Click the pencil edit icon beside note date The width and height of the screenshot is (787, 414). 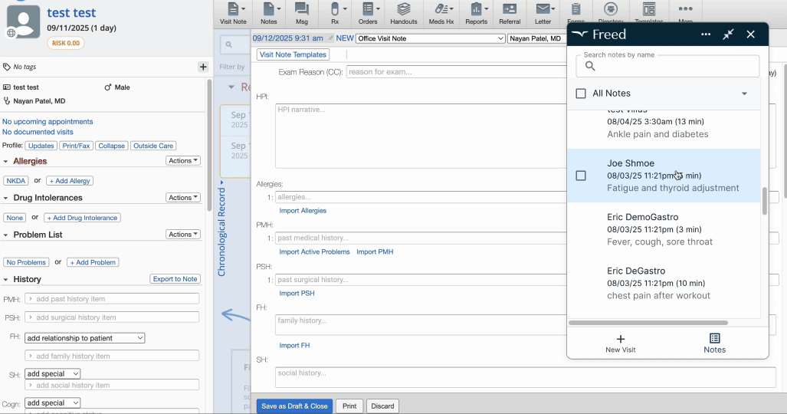(330, 38)
